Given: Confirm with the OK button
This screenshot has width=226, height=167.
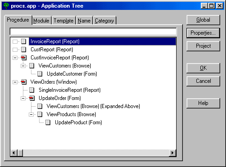Looking at the screenshot, I should [x=203, y=68].
